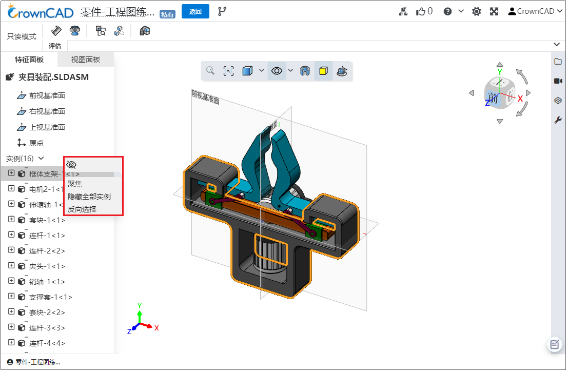
Task: Open the show/hide dropdown arrow
Action: [x=290, y=70]
